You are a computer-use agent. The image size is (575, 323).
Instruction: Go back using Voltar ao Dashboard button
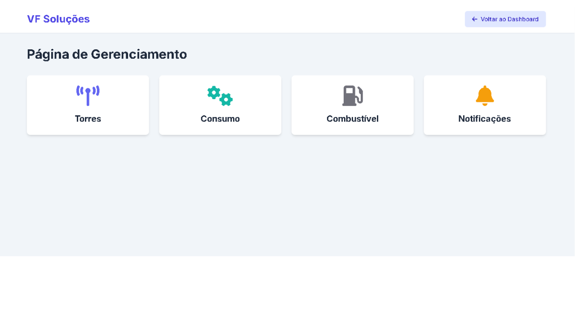tap(505, 19)
